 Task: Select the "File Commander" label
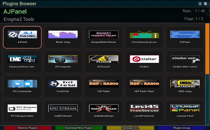coord(22,91)
